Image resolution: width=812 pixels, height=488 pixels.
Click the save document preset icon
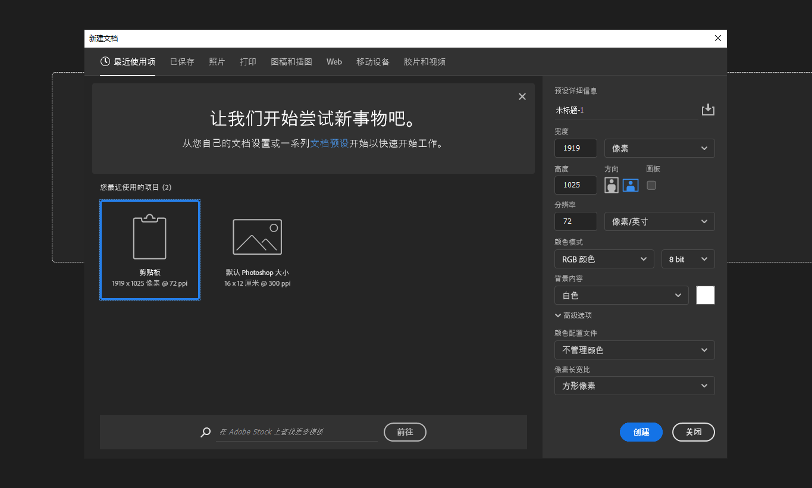click(708, 110)
